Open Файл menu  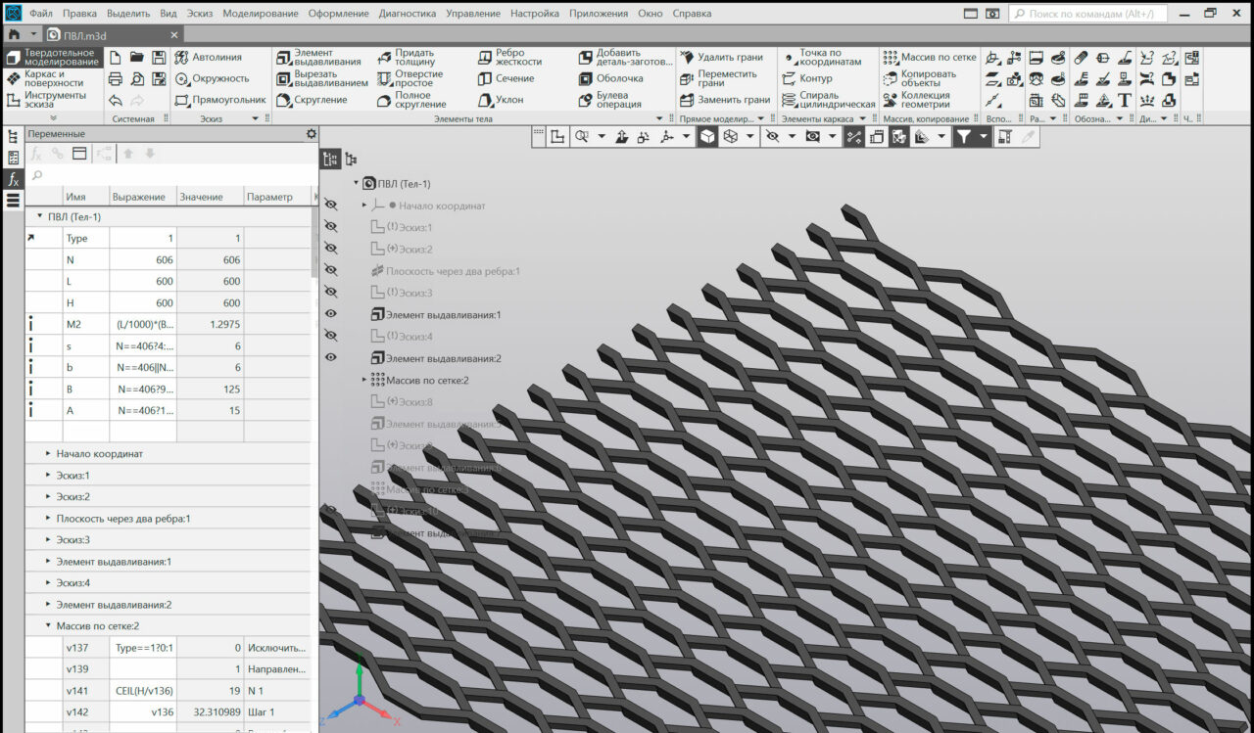point(41,14)
